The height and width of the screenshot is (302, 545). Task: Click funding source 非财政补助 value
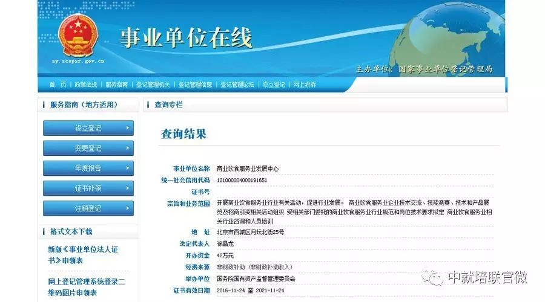point(255,267)
